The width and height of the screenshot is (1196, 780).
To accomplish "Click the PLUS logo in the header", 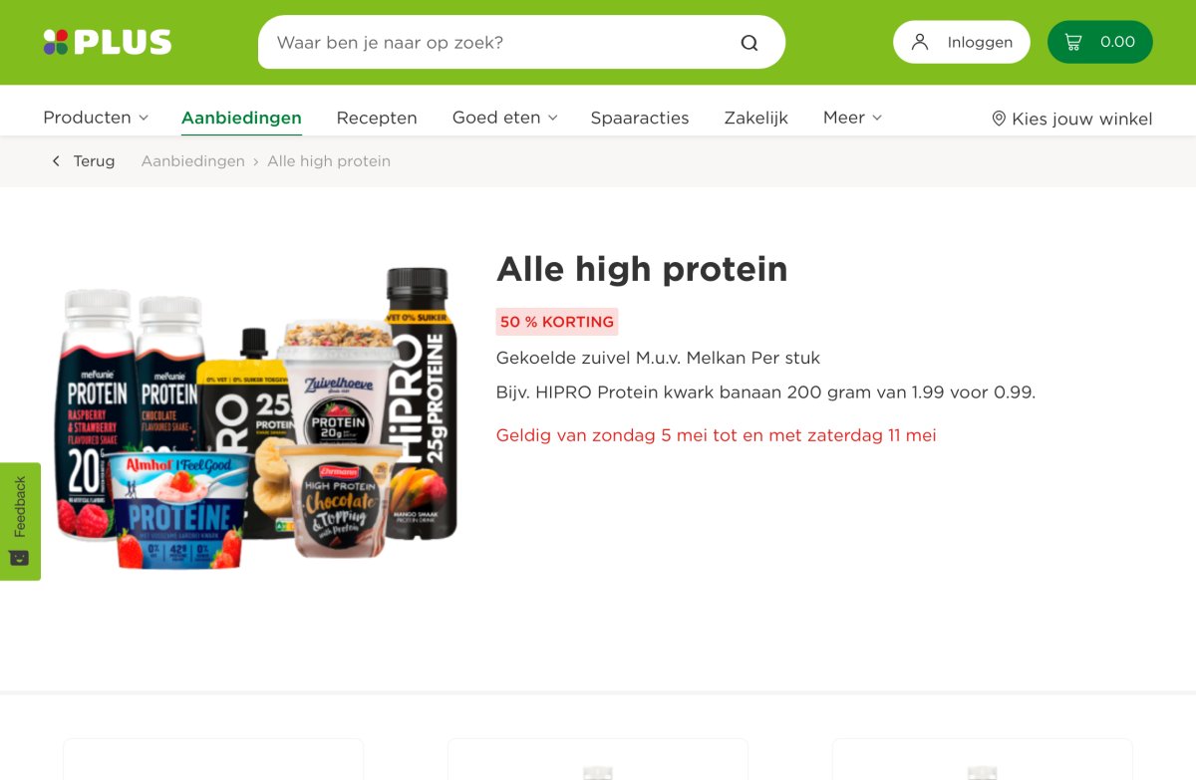I will tap(108, 42).
